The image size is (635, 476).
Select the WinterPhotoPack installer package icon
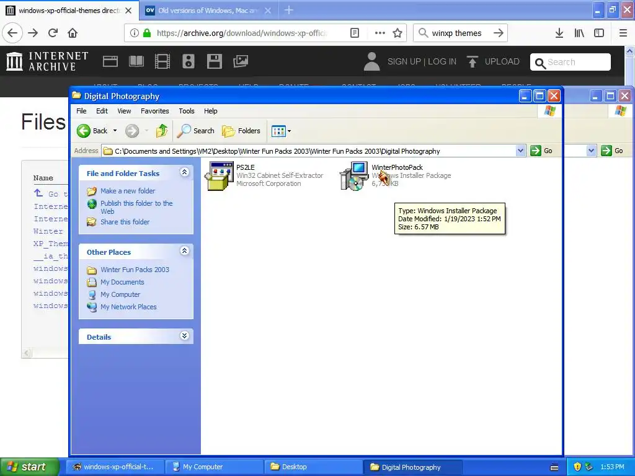[x=354, y=175]
